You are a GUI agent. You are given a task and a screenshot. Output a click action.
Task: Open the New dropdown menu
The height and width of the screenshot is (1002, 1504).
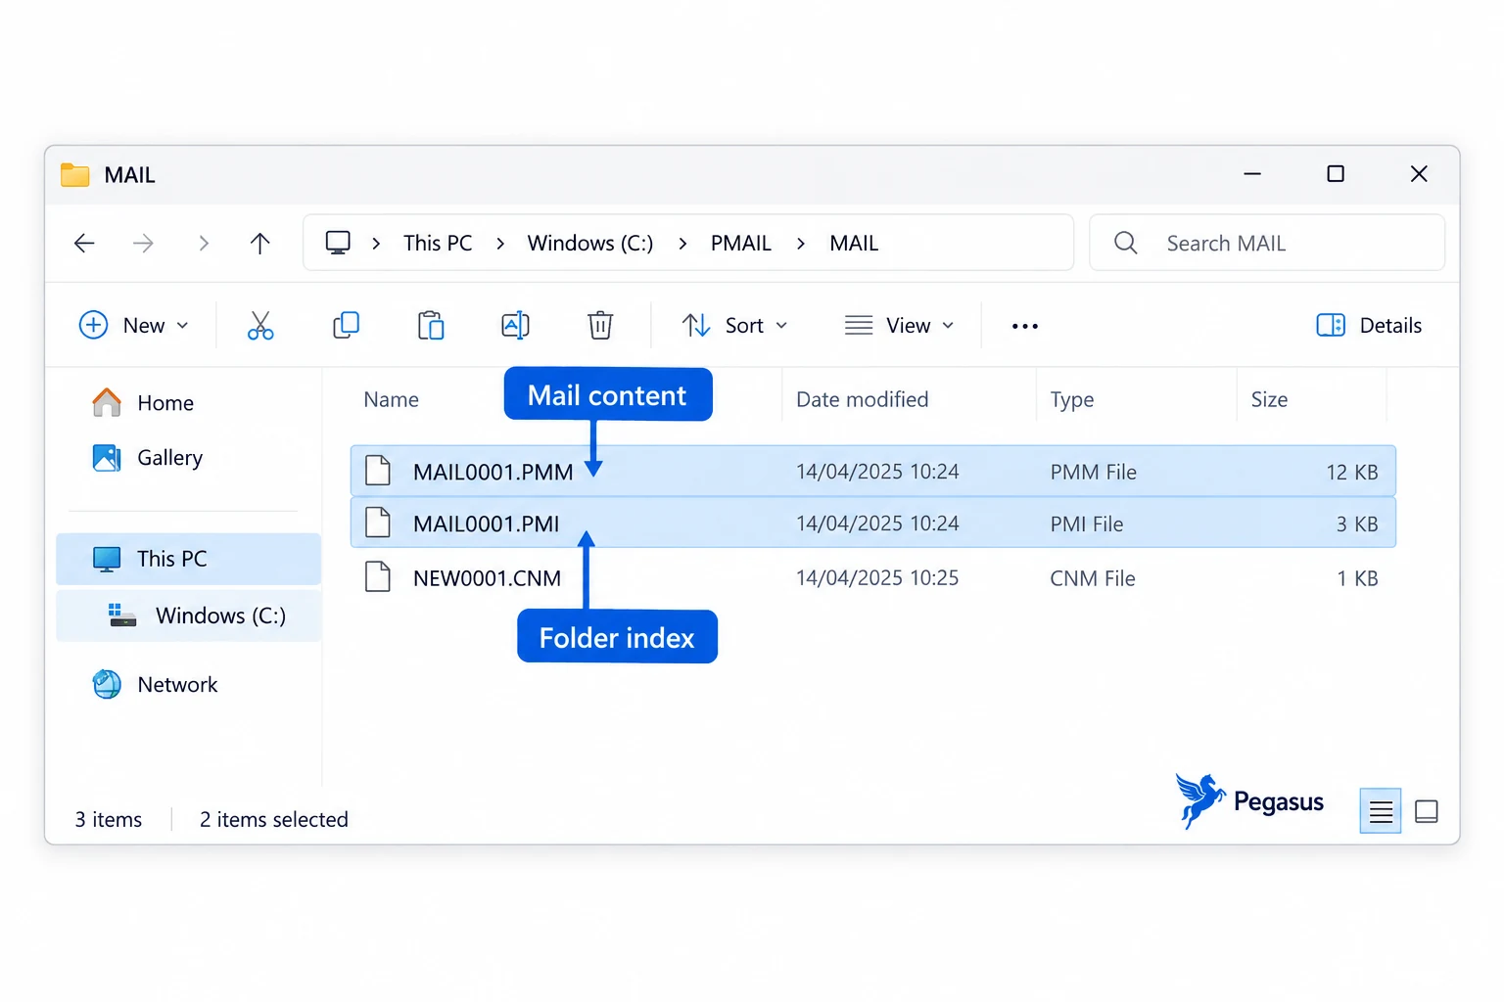point(134,325)
